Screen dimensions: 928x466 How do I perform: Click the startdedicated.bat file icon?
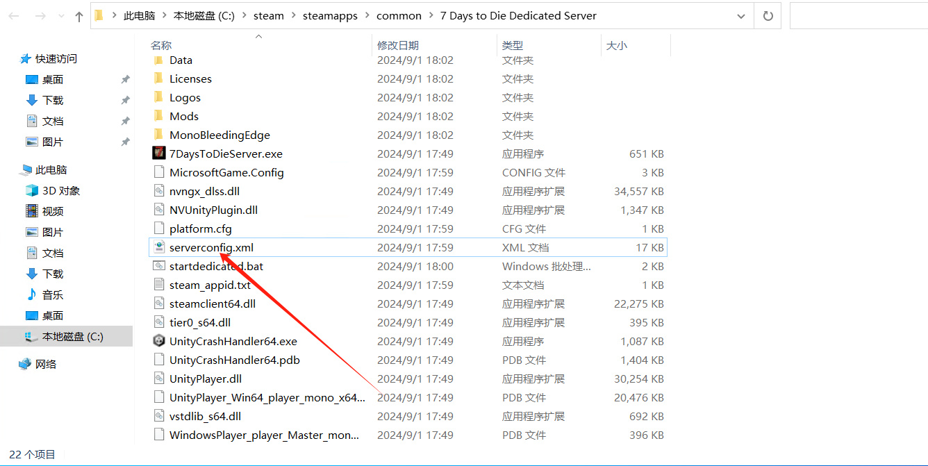tap(159, 266)
